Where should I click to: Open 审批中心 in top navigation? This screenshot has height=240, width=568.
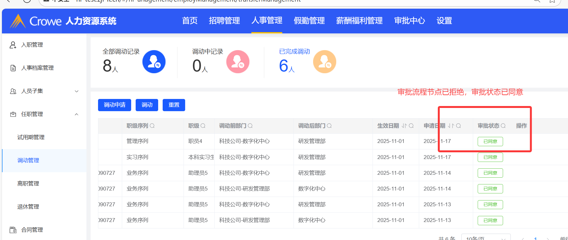pos(409,21)
